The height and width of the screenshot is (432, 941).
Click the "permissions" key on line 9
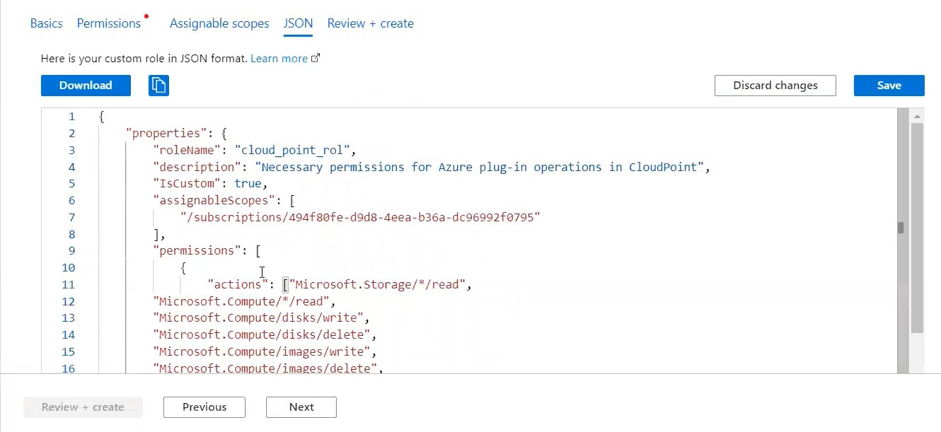click(x=197, y=251)
